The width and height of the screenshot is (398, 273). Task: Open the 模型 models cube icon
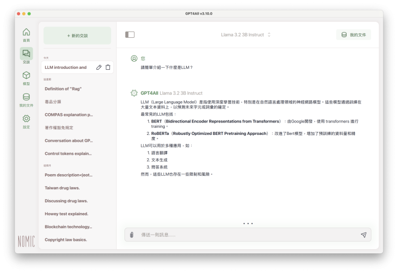click(x=26, y=75)
